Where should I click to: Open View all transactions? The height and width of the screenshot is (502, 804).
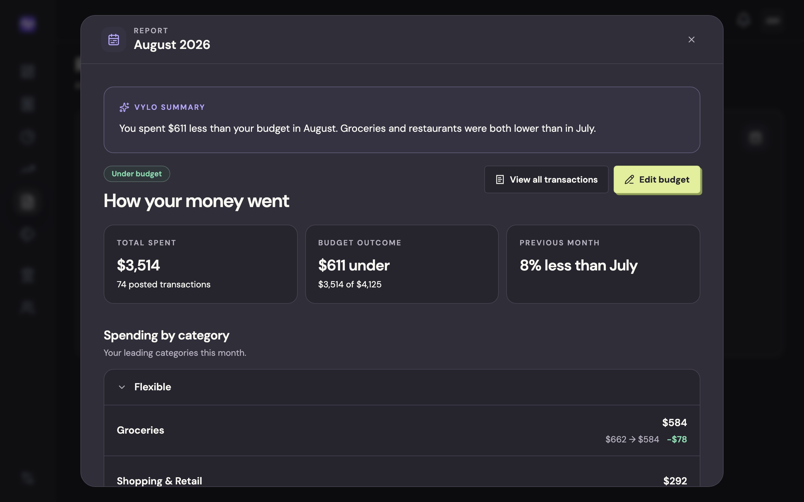pos(546,179)
